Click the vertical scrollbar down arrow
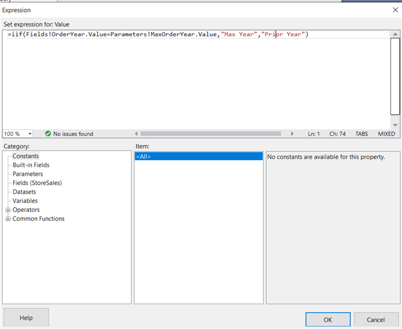The image size is (402, 329). (395, 125)
